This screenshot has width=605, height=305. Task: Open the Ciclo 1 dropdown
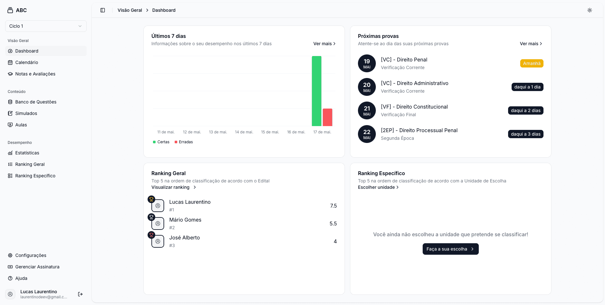point(46,26)
